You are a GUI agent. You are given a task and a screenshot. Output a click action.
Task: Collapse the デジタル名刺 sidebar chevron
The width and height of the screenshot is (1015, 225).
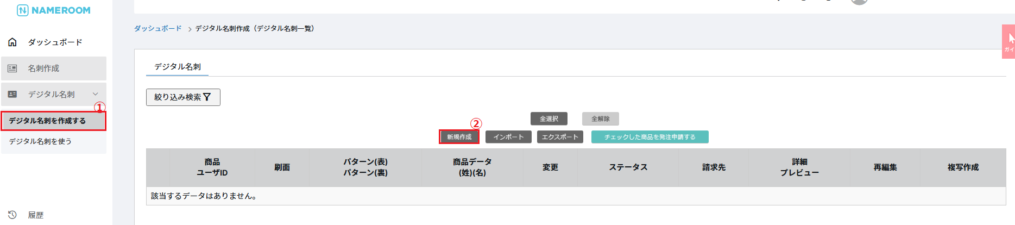[96, 95]
